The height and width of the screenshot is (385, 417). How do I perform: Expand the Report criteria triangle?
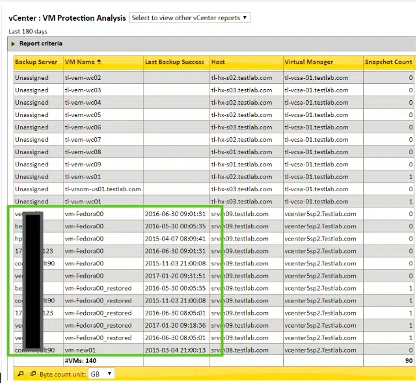[13, 44]
